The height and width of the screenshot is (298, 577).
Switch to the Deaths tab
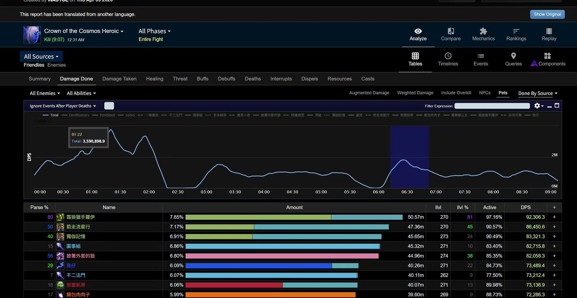(x=252, y=79)
